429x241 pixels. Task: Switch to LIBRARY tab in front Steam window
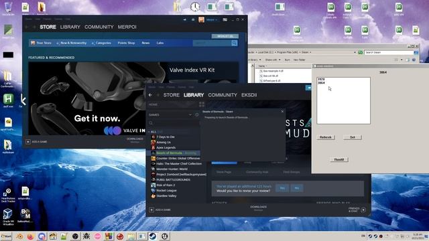tap(194, 95)
